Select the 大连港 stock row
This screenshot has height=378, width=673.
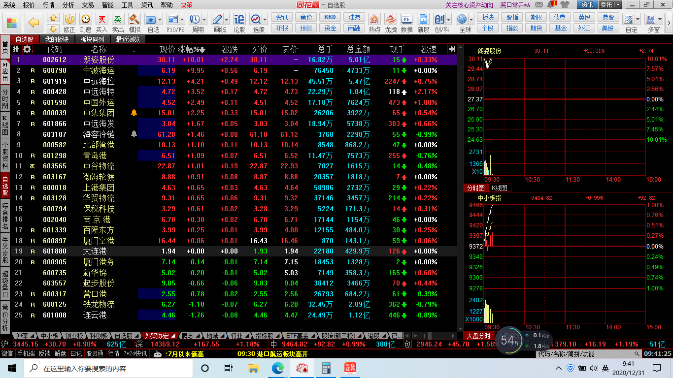point(234,251)
